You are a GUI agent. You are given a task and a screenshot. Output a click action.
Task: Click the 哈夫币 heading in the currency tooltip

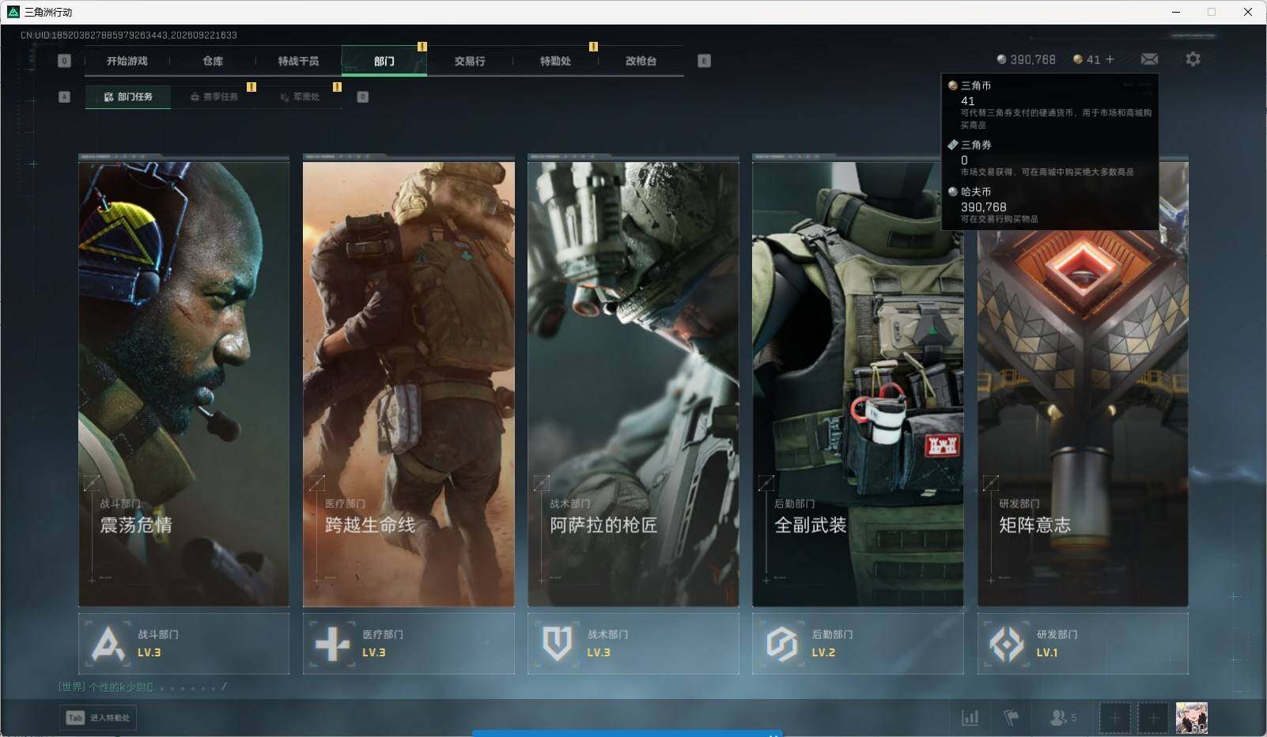976,191
